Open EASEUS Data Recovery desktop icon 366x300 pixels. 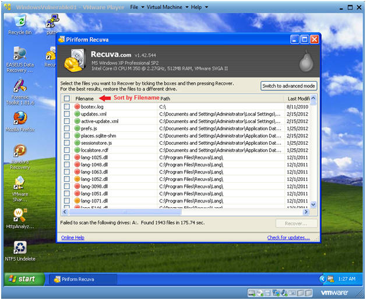tap(20, 60)
